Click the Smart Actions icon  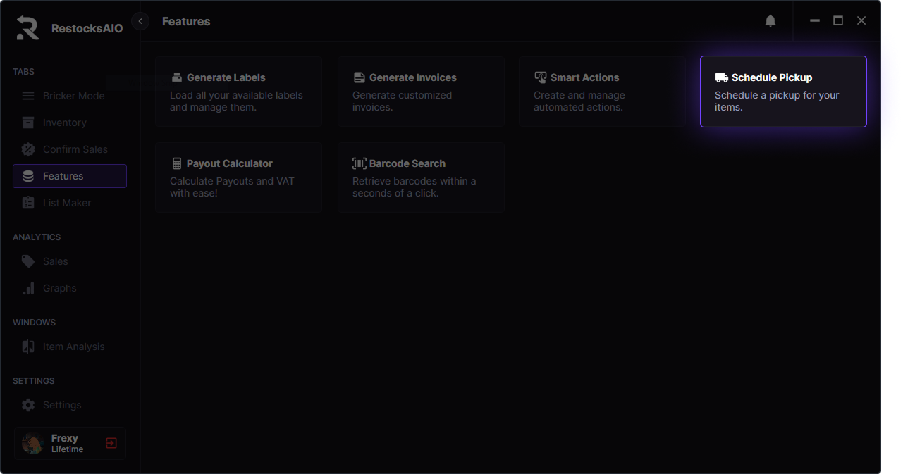pyautogui.click(x=541, y=77)
